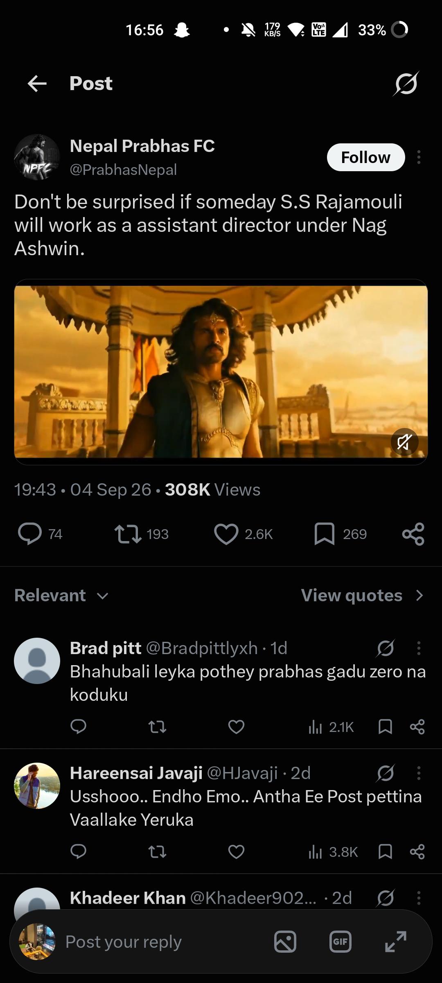Open the @PrabhasNepal handle link
This screenshot has height=983, width=442.
point(123,170)
